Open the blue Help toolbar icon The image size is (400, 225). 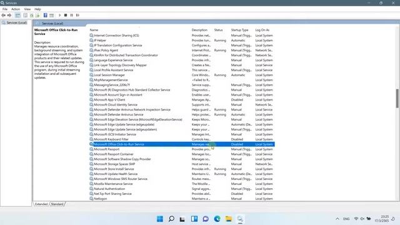pos(46,15)
